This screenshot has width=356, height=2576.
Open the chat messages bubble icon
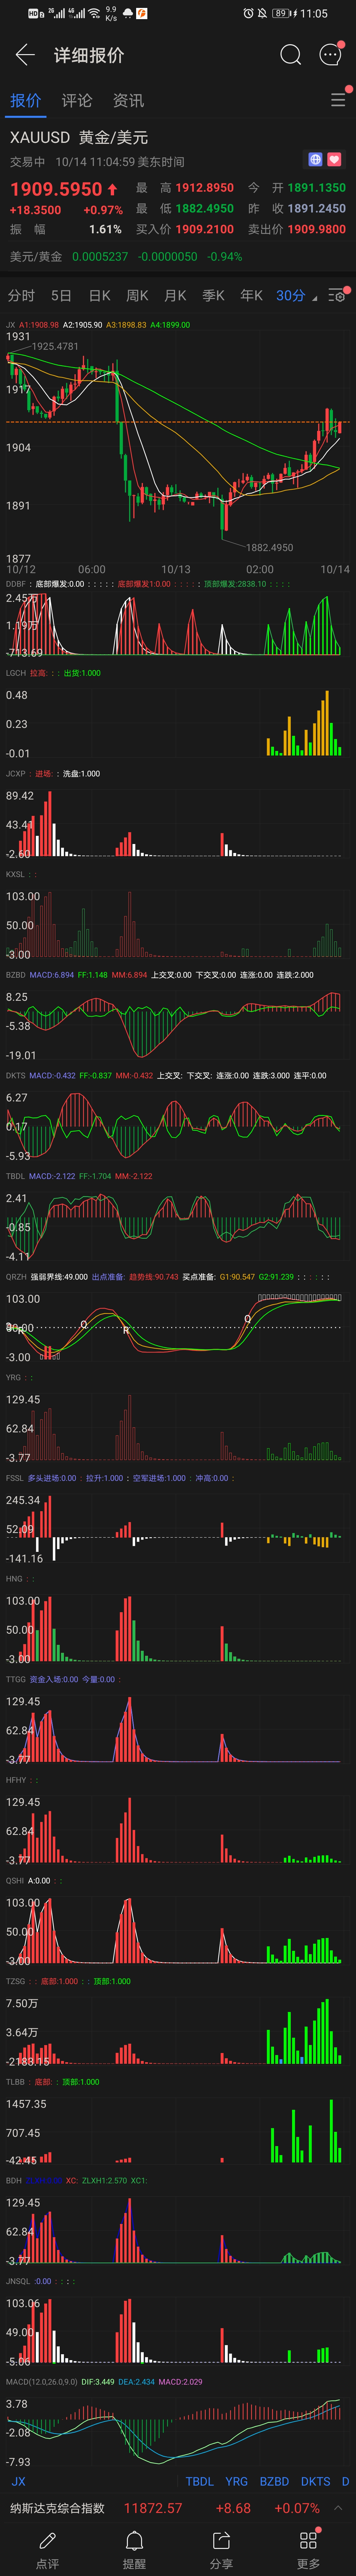pyautogui.click(x=330, y=55)
